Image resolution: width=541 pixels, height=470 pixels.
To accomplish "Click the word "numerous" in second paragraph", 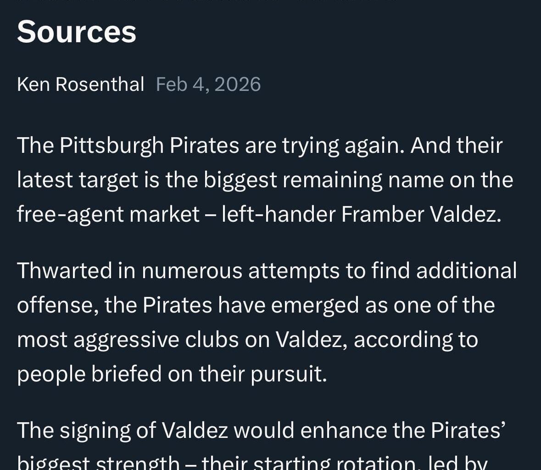I will coord(192,270).
